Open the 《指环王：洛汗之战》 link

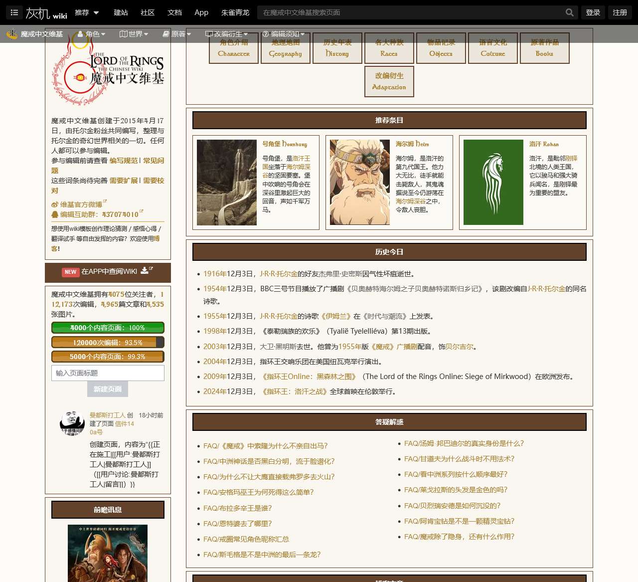[294, 391]
